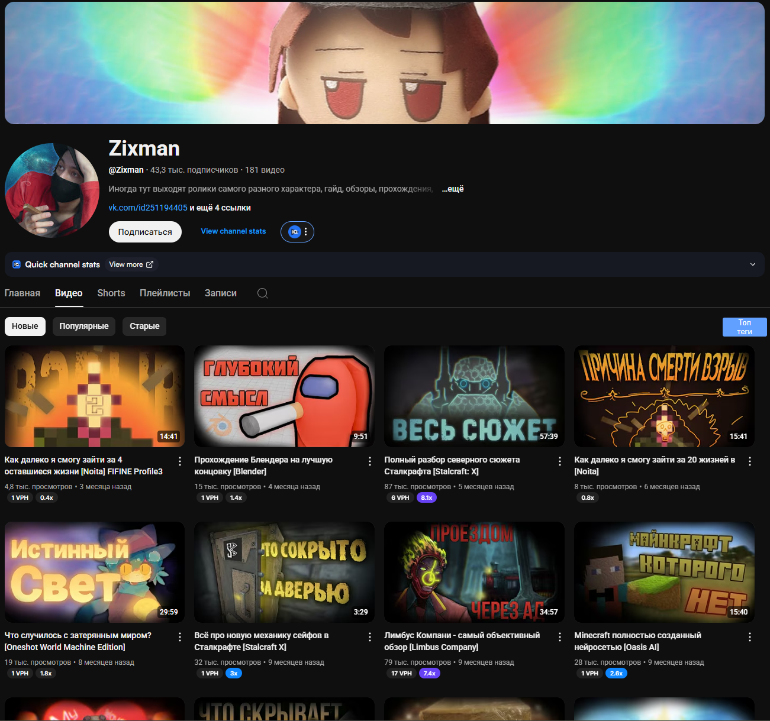770x721 pixels.
Task: Open options menu for Noita FIFINE Profile3 video
Action: click(180, 461)
